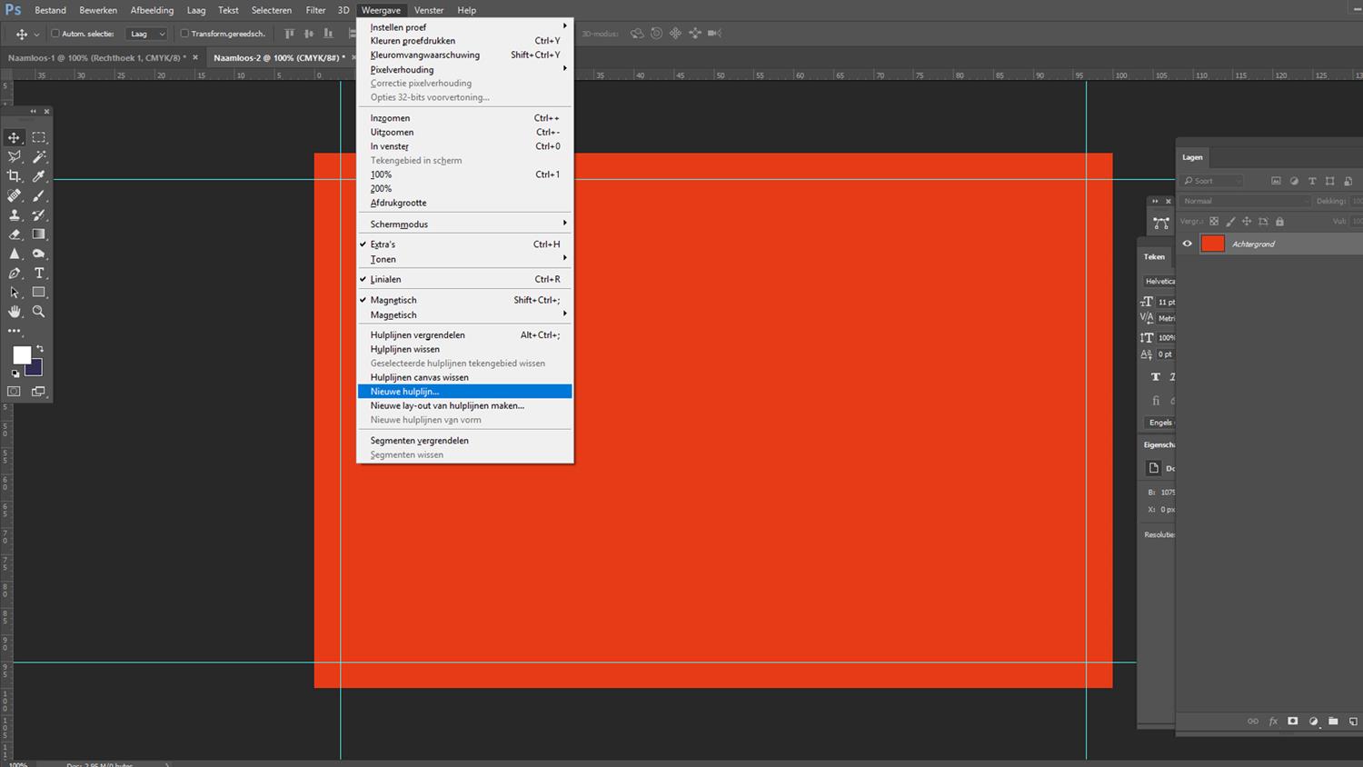Reset default foreground/background colors
This screenshot has height=767, width=1363.
(15, 374)
